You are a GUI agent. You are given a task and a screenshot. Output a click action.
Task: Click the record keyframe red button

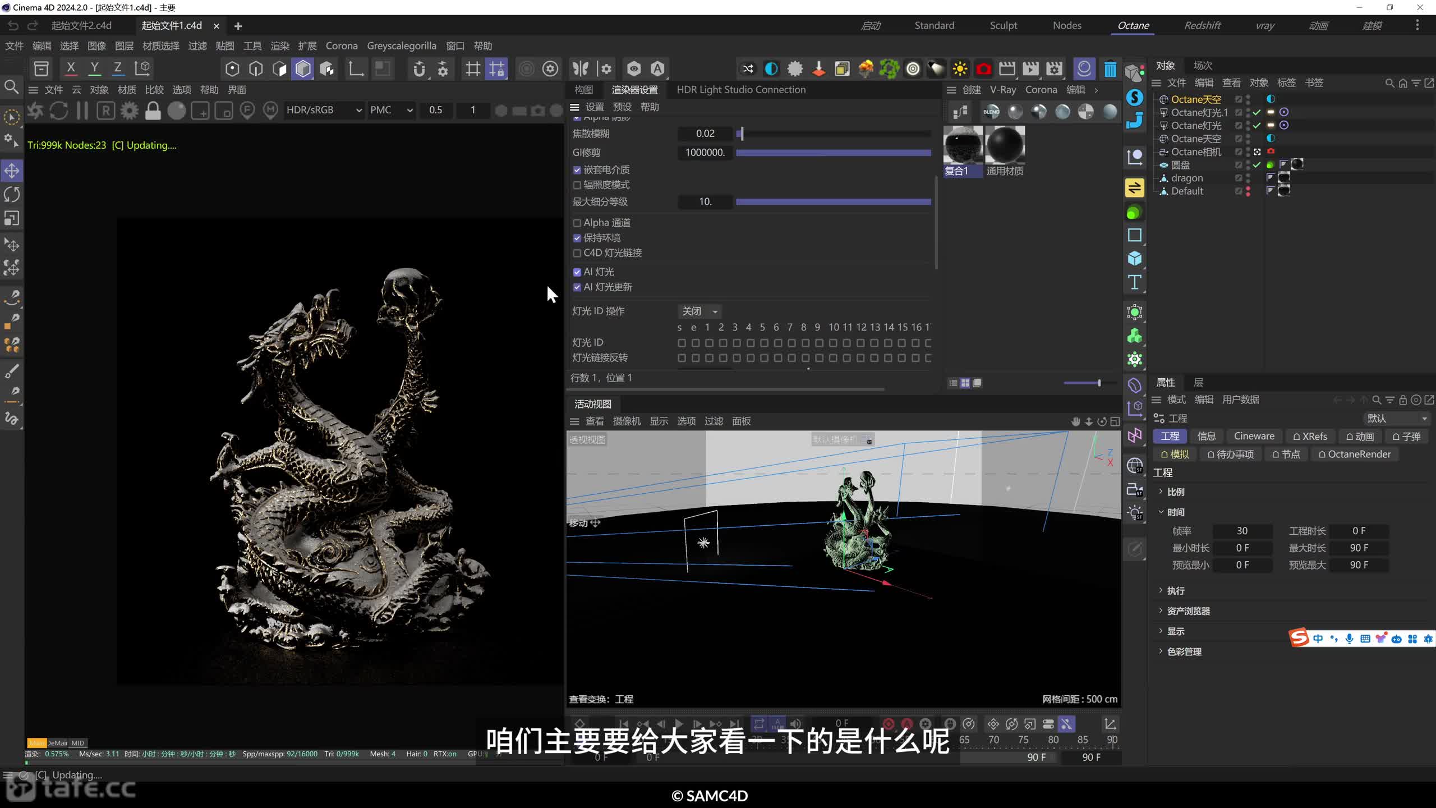coord(889,724)
